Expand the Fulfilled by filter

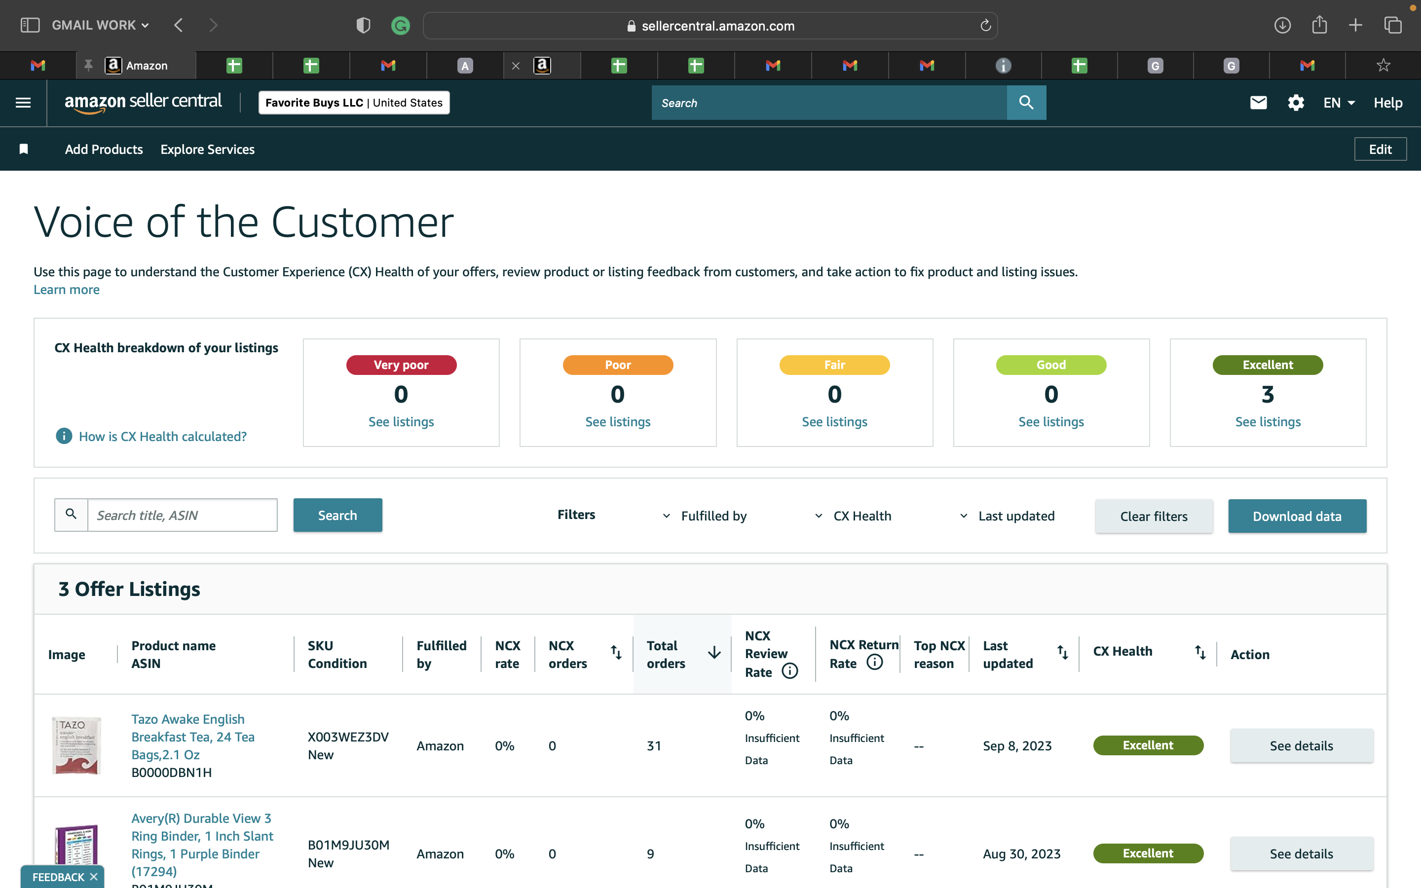705,516
